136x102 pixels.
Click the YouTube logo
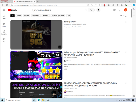[13, 10]
